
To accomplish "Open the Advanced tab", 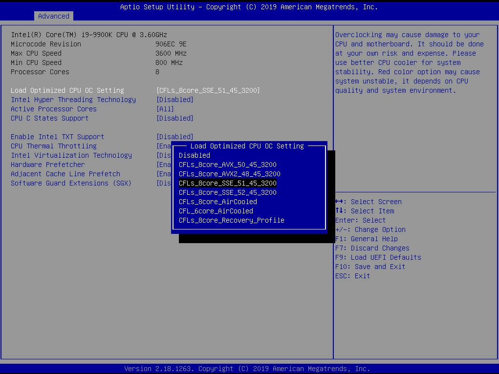I will pos(53,16).
